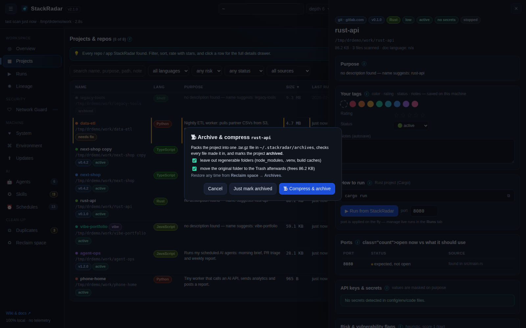Click info icon beside Ports heading
Viewport: 526px width, 328px height.
click(357, 242)
